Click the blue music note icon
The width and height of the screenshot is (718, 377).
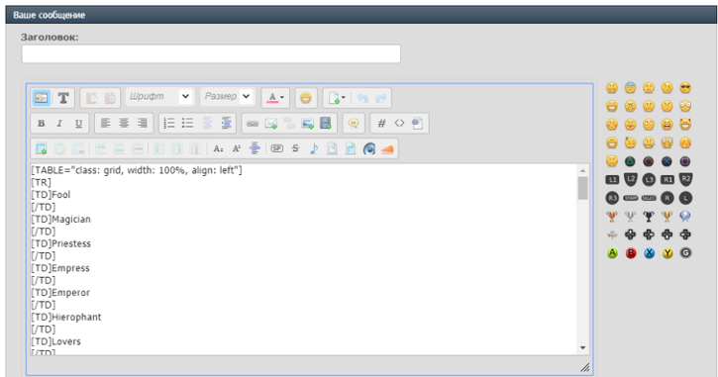pos(314,148)
